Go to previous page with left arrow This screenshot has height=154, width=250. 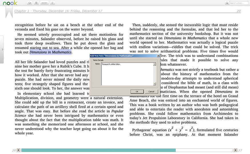pos(19,150)
